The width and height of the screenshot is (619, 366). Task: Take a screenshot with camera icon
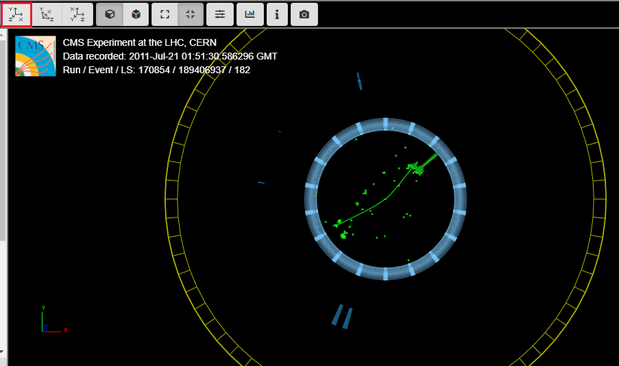[304, 15]
